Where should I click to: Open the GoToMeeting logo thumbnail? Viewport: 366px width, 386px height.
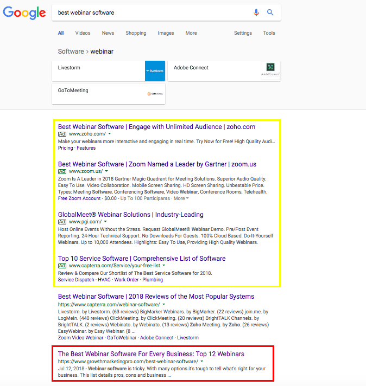coord(155,94)
